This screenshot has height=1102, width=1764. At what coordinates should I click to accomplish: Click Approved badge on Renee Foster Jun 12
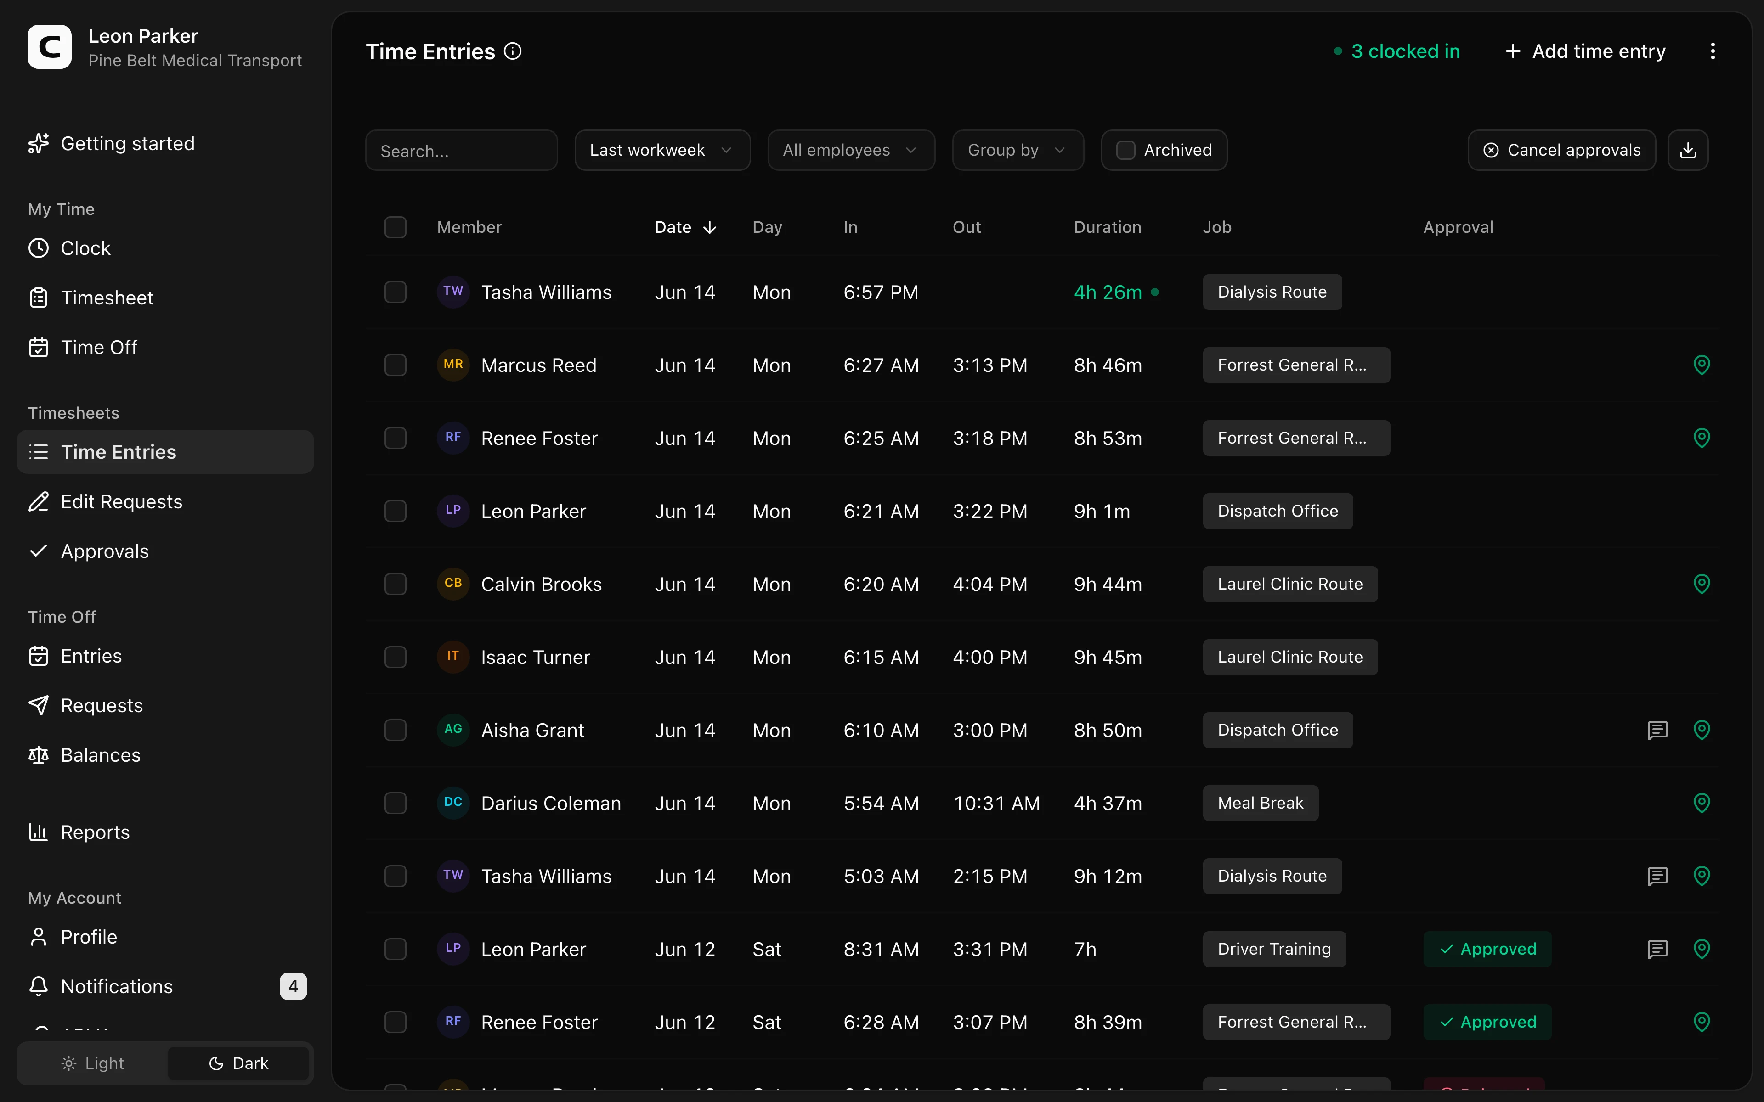tap(1487, 1022)
